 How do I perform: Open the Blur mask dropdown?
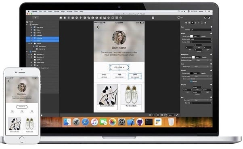point(201,100)
